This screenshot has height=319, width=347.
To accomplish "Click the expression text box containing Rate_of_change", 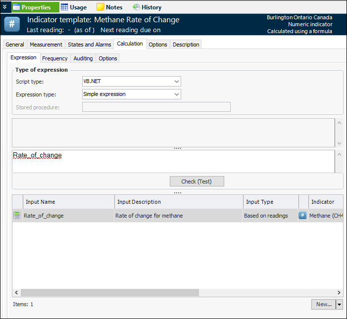I will pyautogui.click(x=173, y=161).
